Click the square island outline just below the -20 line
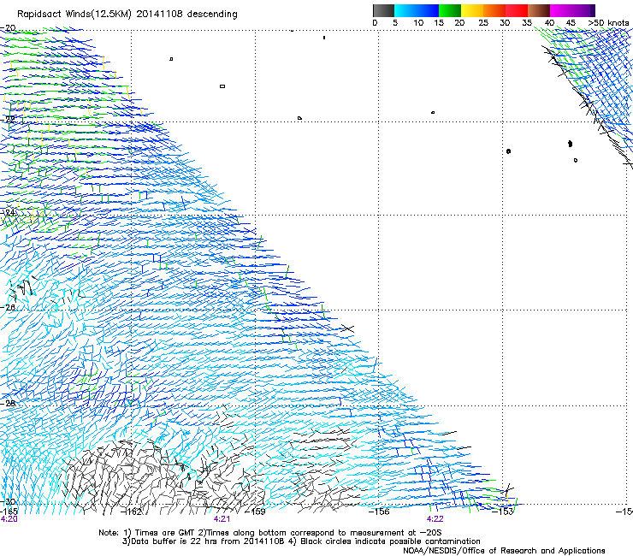This screenshot has height=556, width=633. pyautogui.click(x=171, y=59)
